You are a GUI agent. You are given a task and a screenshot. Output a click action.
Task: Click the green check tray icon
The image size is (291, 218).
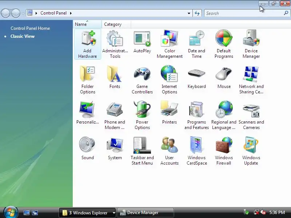click(x=246, y=212)
